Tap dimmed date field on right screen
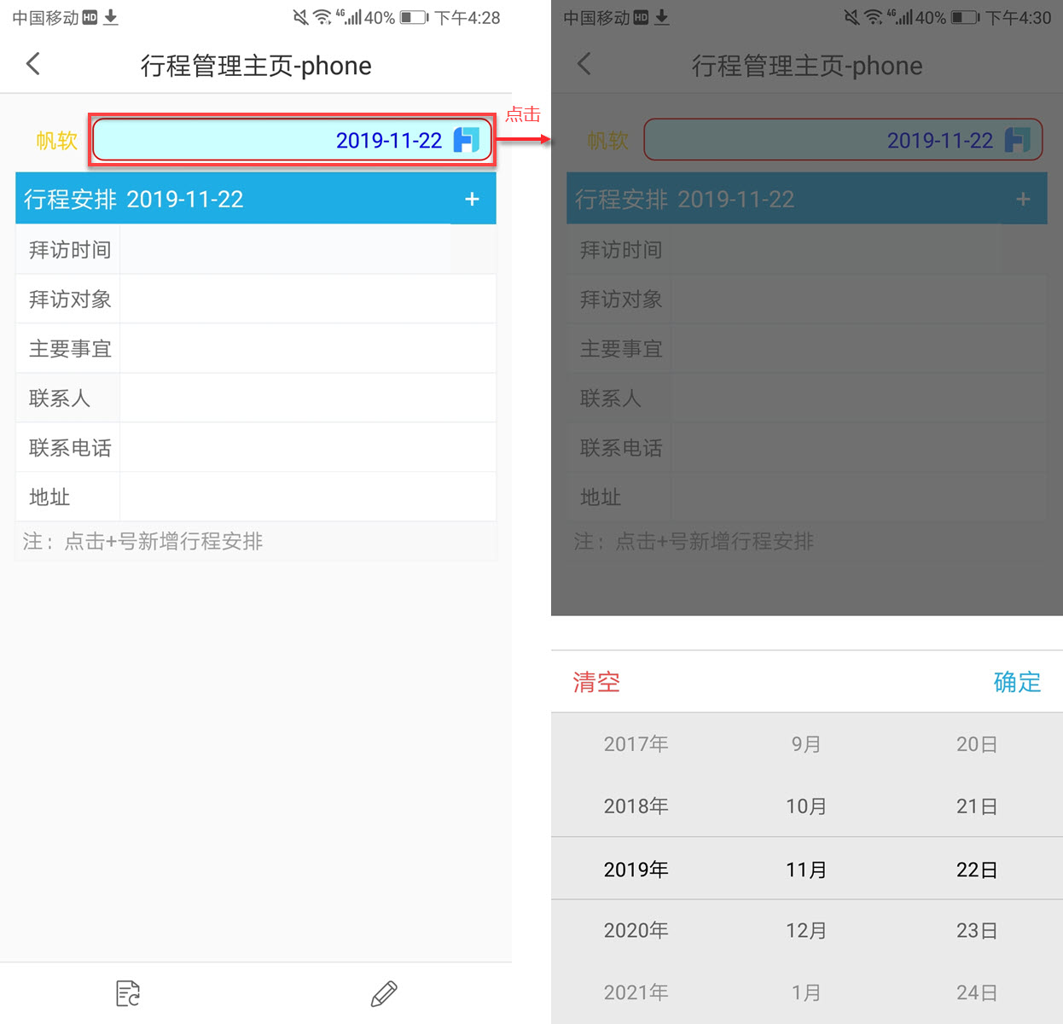1063x1024 pixels. pos(844,140)
